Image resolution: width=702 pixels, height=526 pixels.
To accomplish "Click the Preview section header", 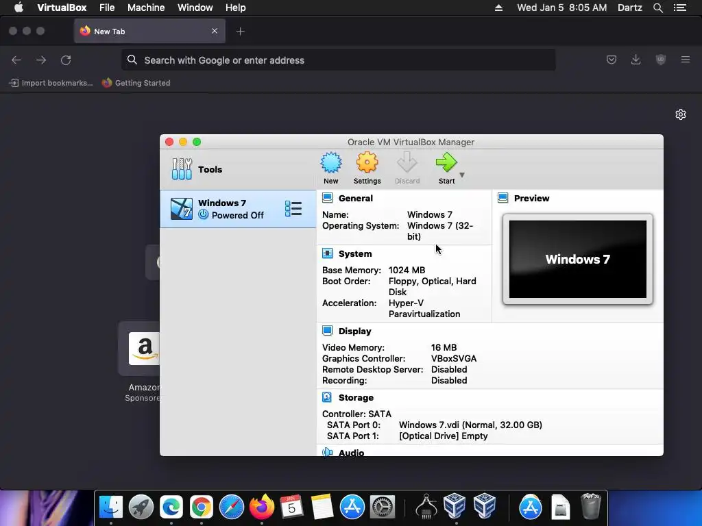I will point(531,198).
